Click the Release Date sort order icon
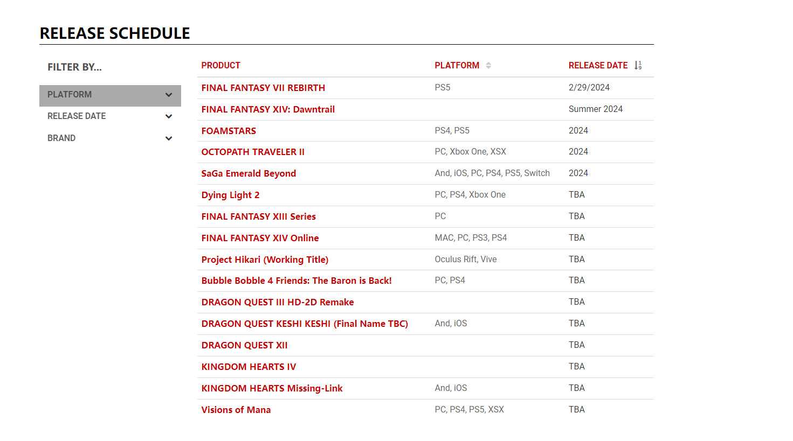The height and width of the screenshot is (441, 793). coord(638,66)
